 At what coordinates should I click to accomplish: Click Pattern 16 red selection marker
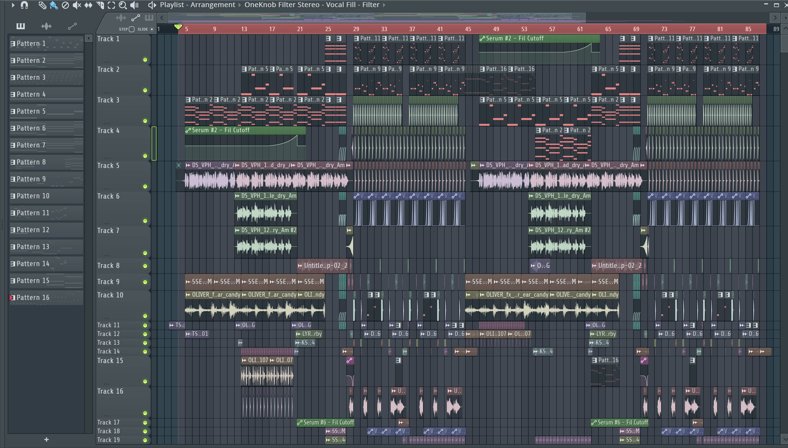[11, 297]
